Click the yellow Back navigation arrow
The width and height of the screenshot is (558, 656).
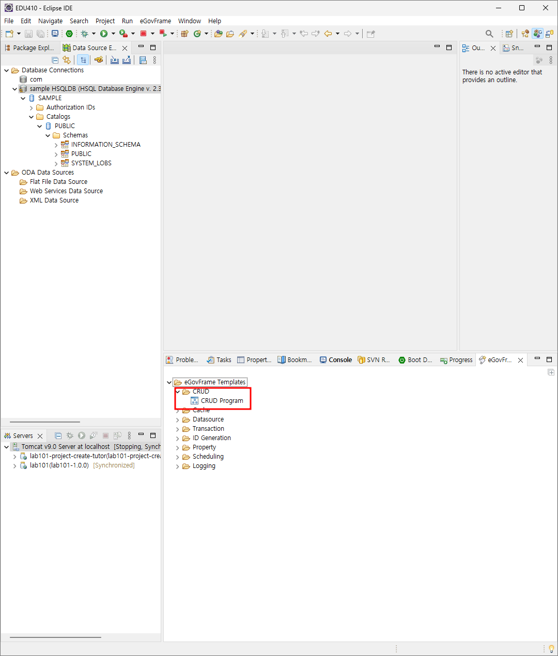[x=328, y=34]
